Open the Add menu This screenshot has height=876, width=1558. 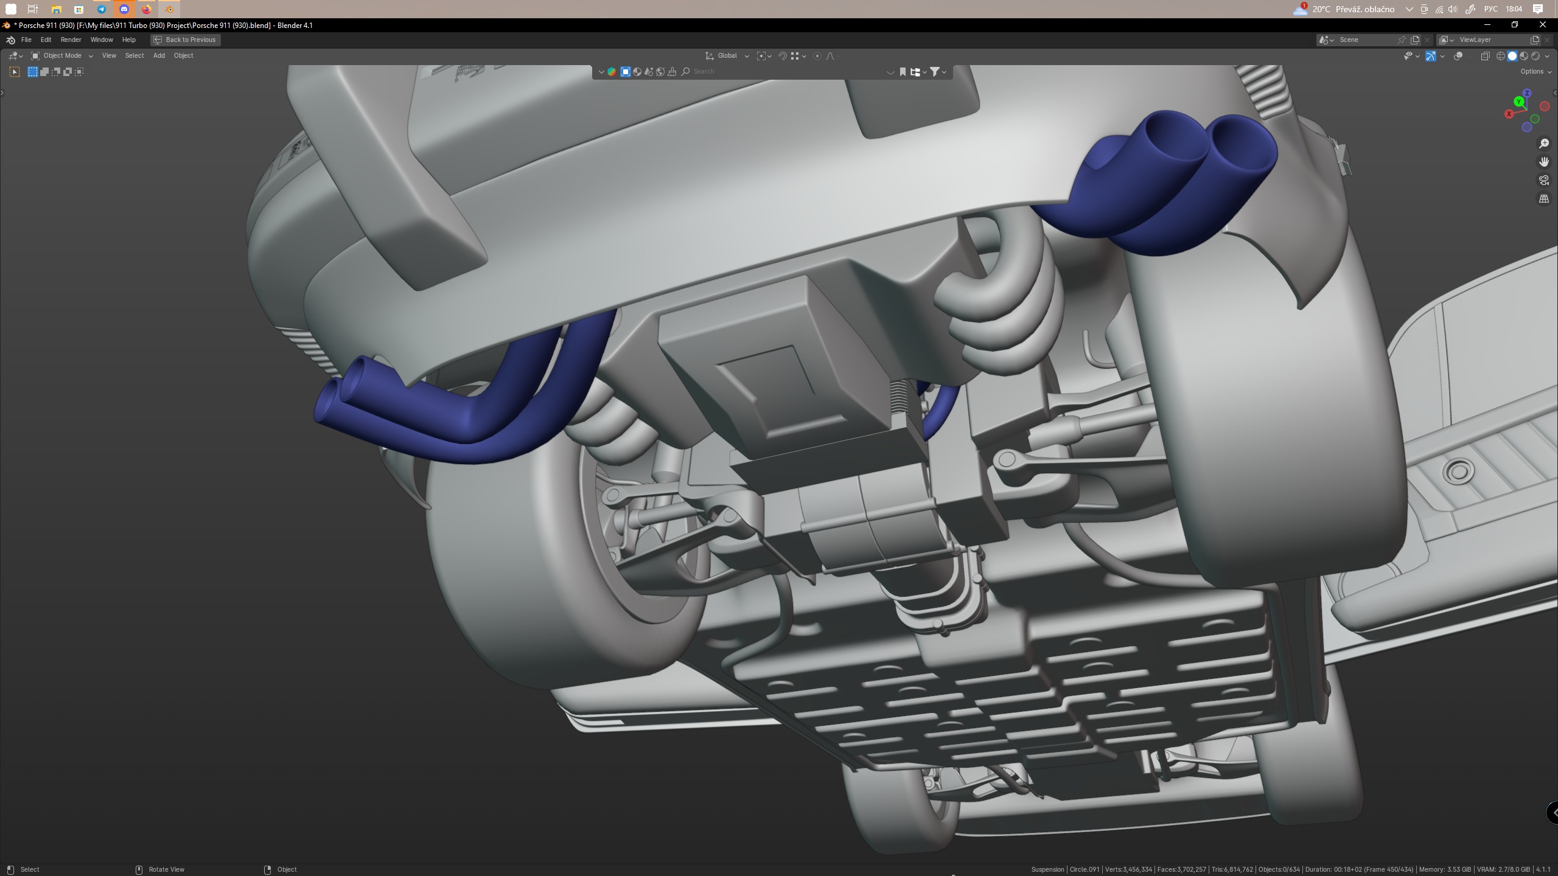(159, 56)
